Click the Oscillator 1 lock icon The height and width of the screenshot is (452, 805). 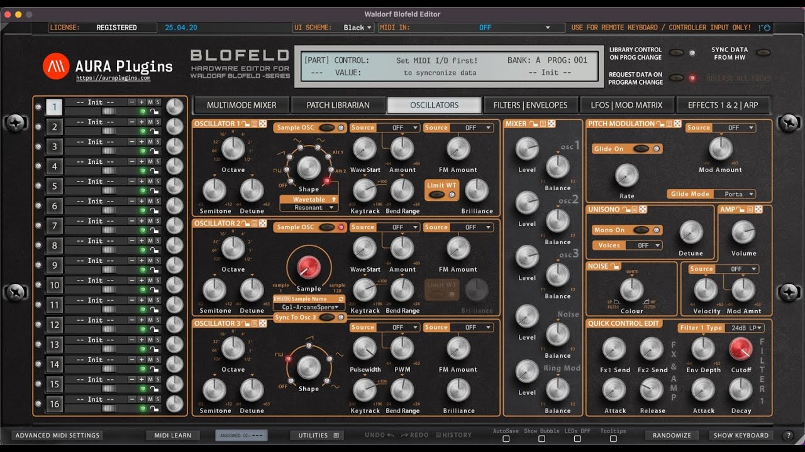245,124
